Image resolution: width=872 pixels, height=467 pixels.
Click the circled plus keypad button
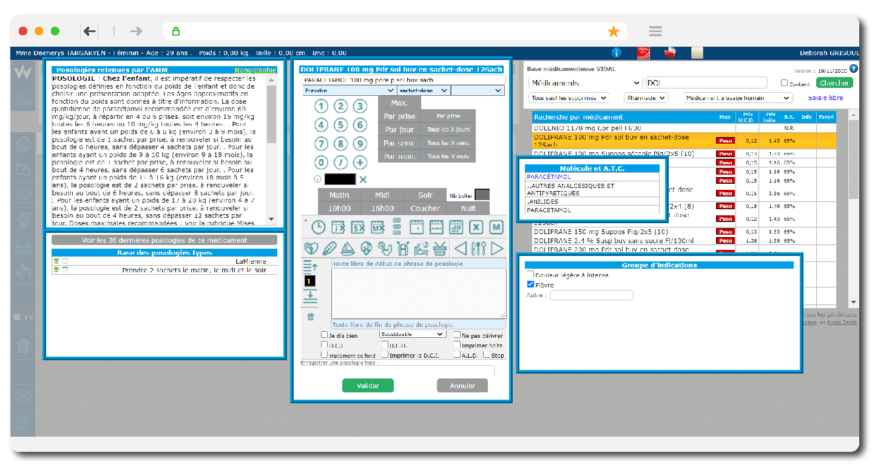pyautogui.click(x=360, y=163)
